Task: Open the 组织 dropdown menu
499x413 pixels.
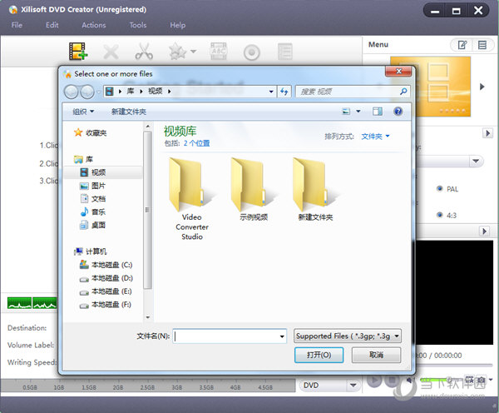Action: point(83,112)
